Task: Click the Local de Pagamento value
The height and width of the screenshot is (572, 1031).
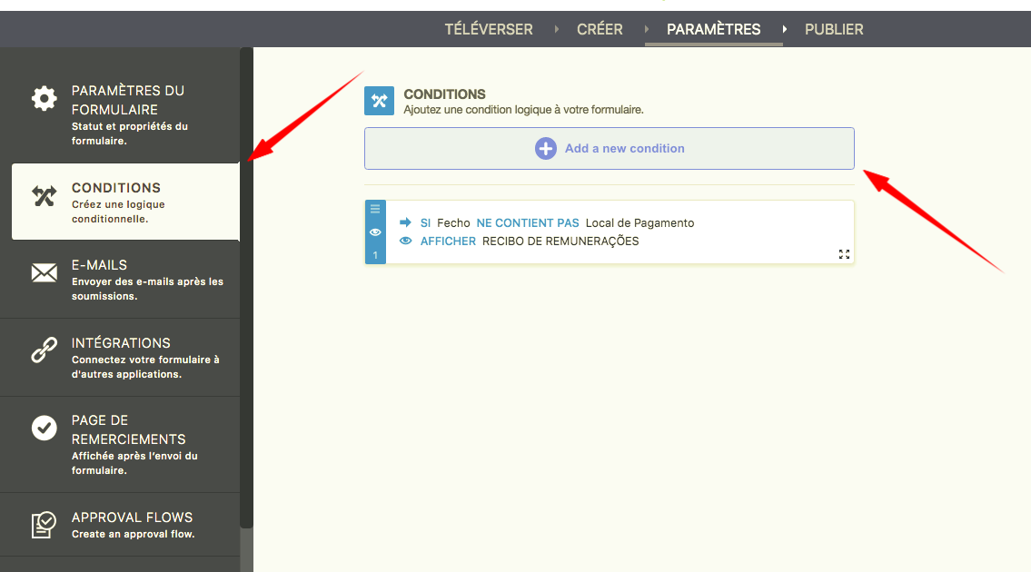Action: pyautogui.click(x=639, y=222)
